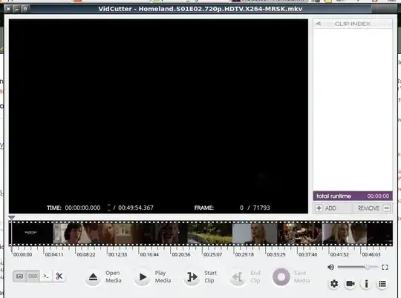
Task: Click the Open Media text label
Action: pyautogui.click(x=114, y=277)
